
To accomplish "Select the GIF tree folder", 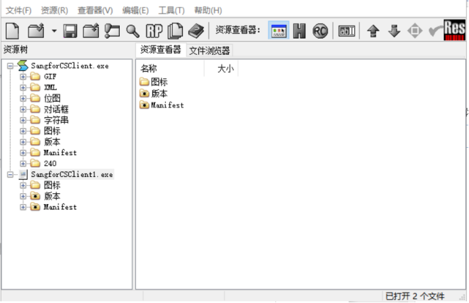I will pos(50,77).
